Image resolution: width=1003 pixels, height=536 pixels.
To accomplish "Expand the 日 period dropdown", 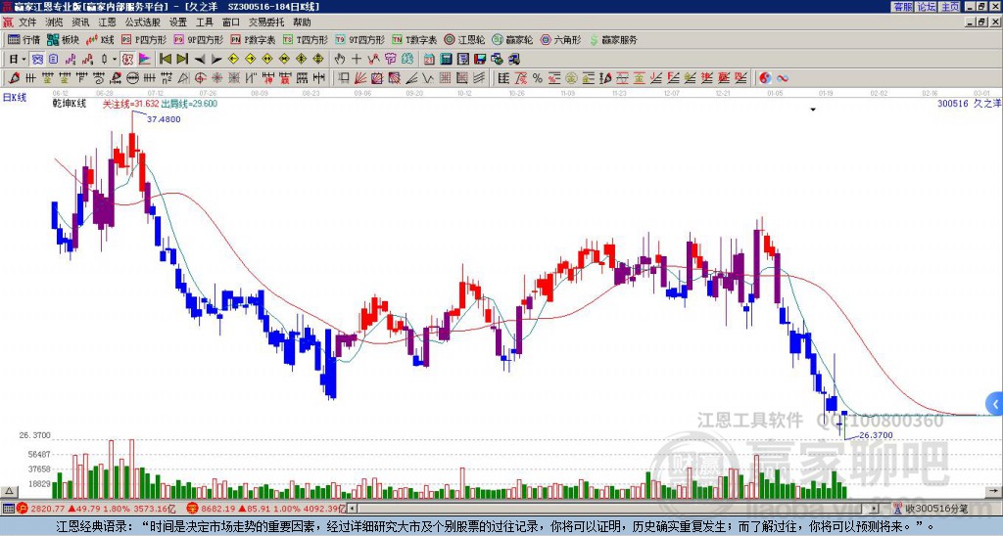I will click(24, 60).
